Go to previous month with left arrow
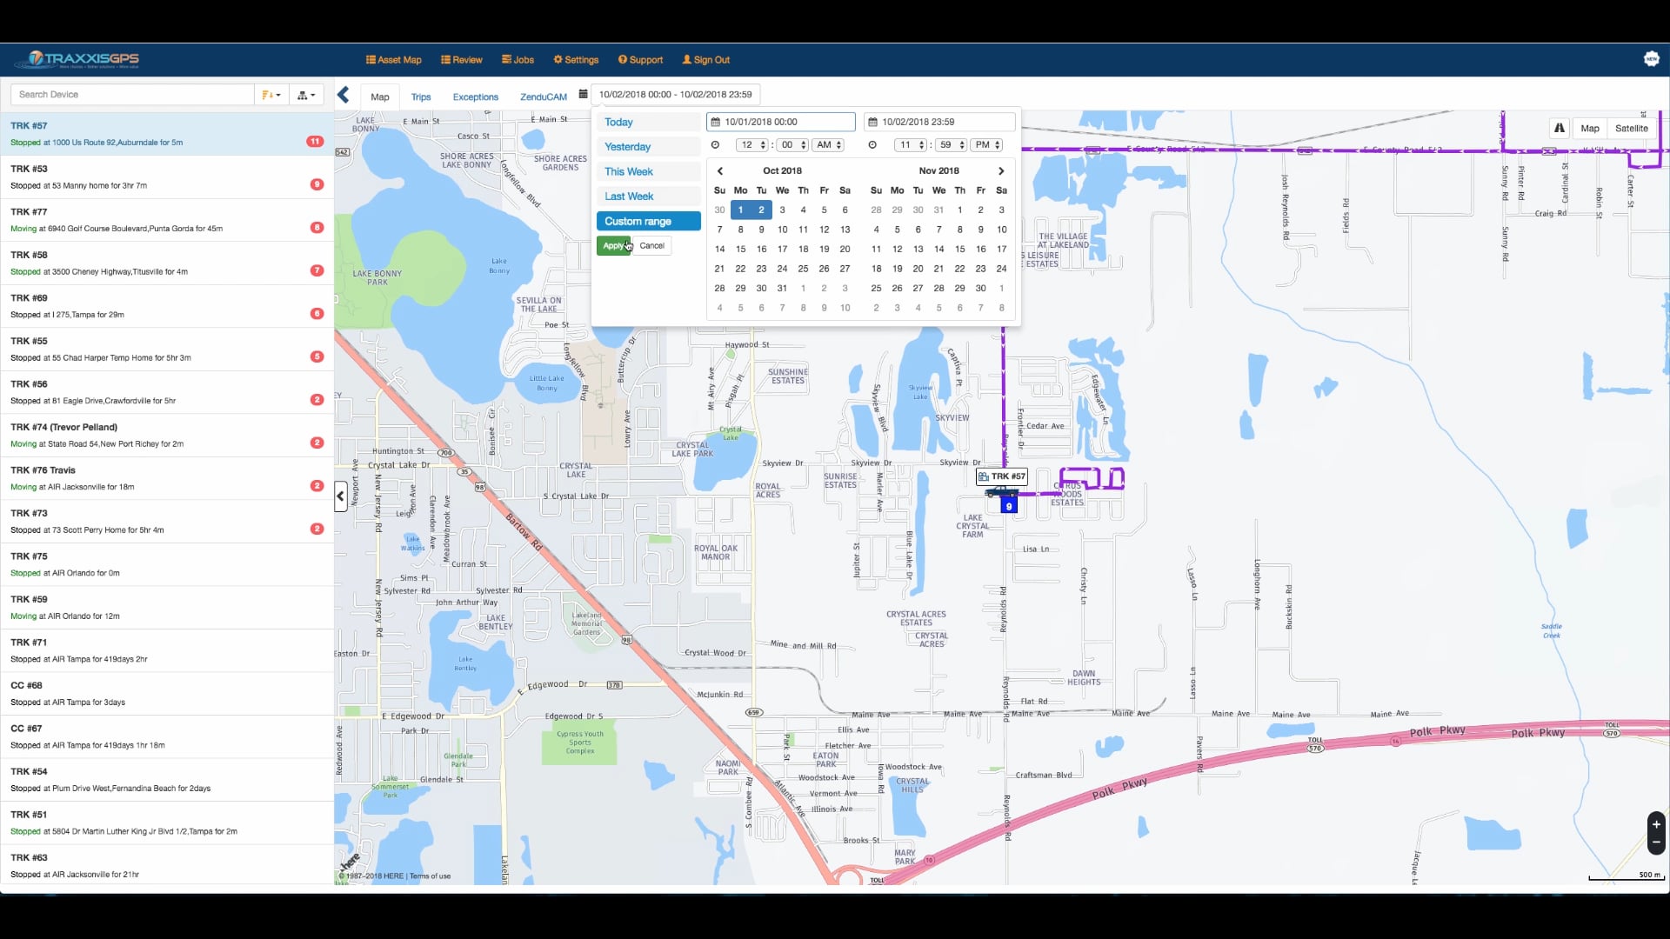Image resolution: width=1670 pixels, height=939 pixels. pyautogui.click(x=720, y=171)
